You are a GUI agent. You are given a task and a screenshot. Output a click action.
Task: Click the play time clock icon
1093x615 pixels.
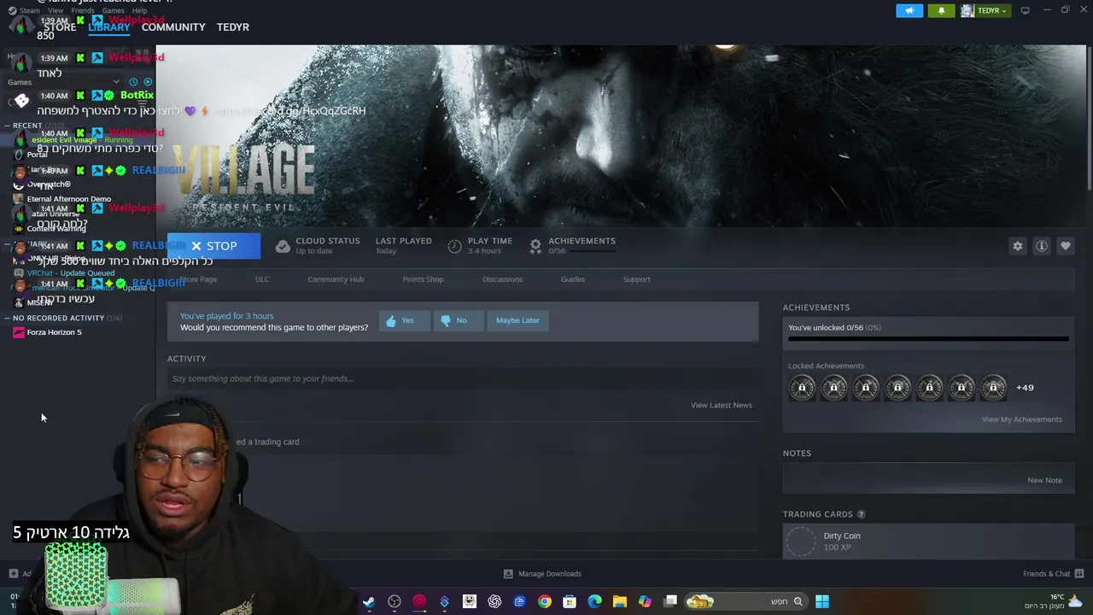[x=454, y=246]
